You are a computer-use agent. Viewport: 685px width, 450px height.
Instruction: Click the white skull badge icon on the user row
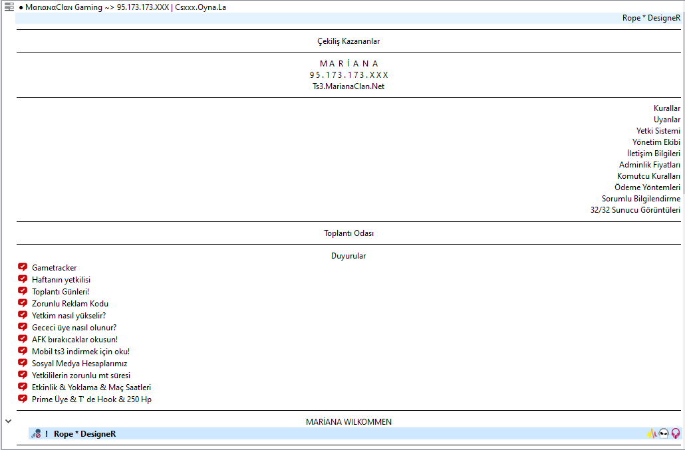(x=664, y=433)
